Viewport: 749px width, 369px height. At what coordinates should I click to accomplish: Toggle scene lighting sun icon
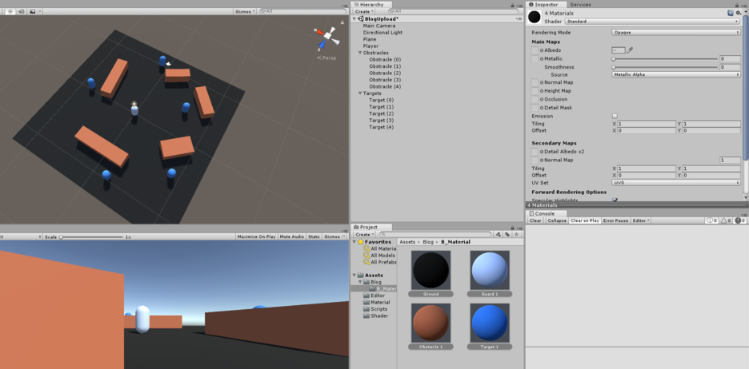tap(10, 11)
